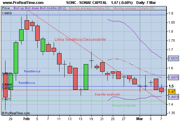Viewport: 182px width, 121px height.
Task: Click the Resistência label above the 1.5004 line
Action: coord(27,83)
